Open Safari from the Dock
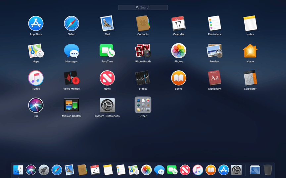 (57, 170)
